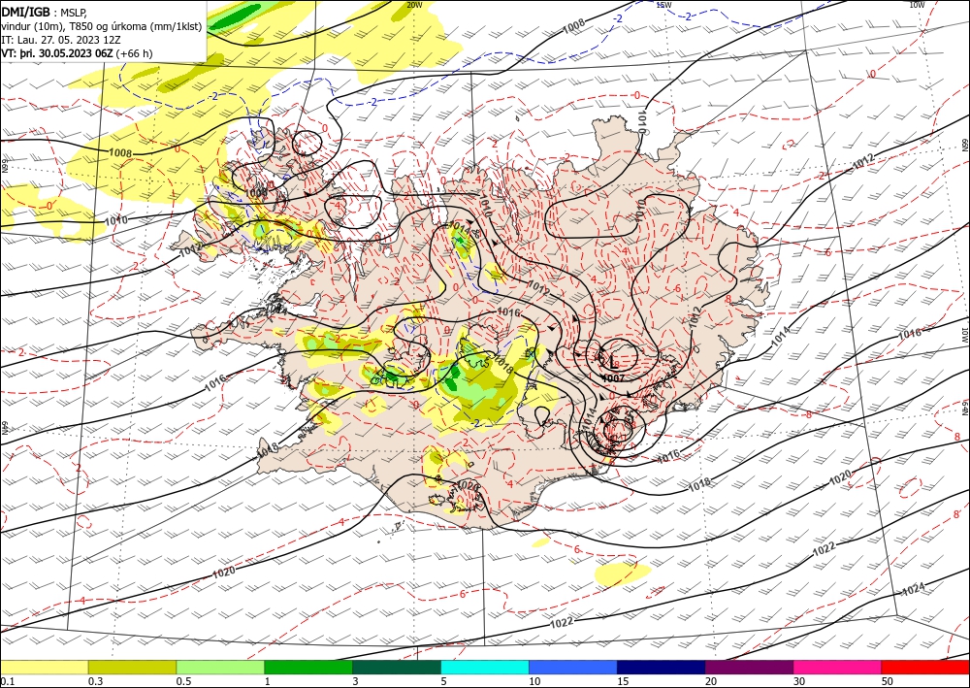Image resolution: width=970 pixels, height=688 pixels.
Task: Click the olive 0.3–0.5 legend swatch
Action: (132, 667)
